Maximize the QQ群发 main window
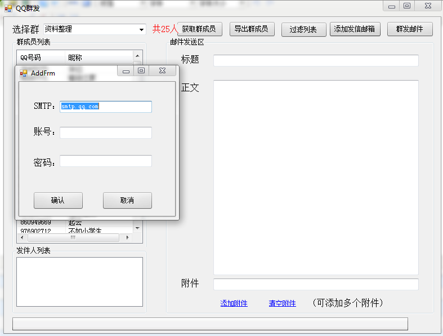 (407, 6)
